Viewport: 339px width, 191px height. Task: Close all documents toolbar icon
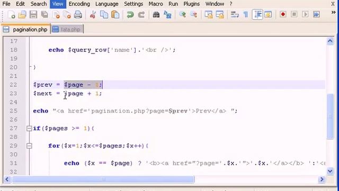click(67, 15)
